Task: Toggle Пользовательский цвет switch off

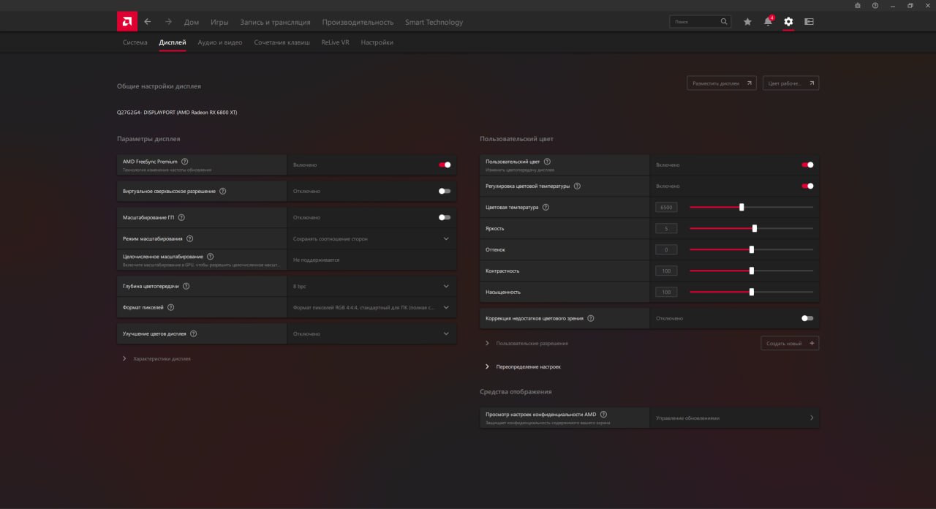Action: (x=807, y=165)
